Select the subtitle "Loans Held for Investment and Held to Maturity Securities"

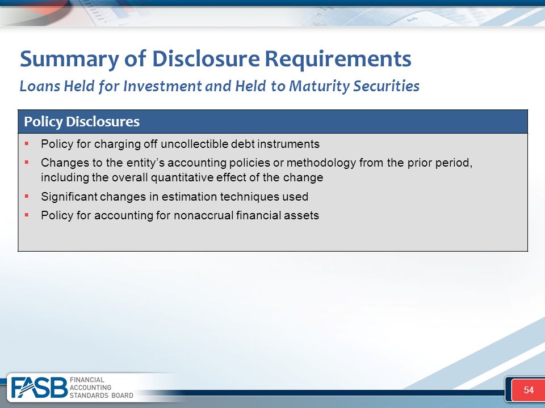pyautogui.click(x=219, y=86)
